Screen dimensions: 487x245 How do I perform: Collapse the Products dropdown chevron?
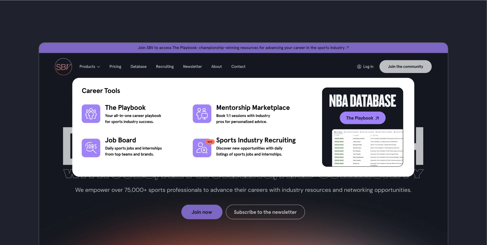[98, 67]
